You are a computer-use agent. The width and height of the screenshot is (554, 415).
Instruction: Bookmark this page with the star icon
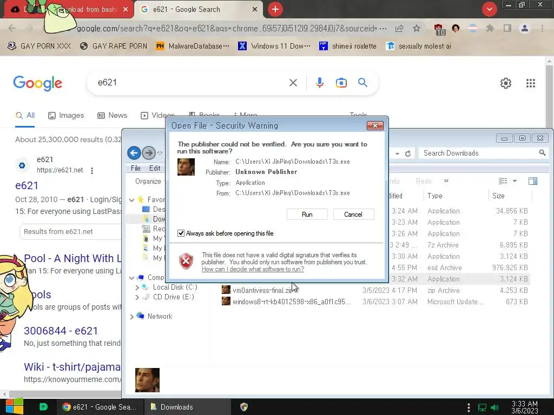[x=417, y=28]
